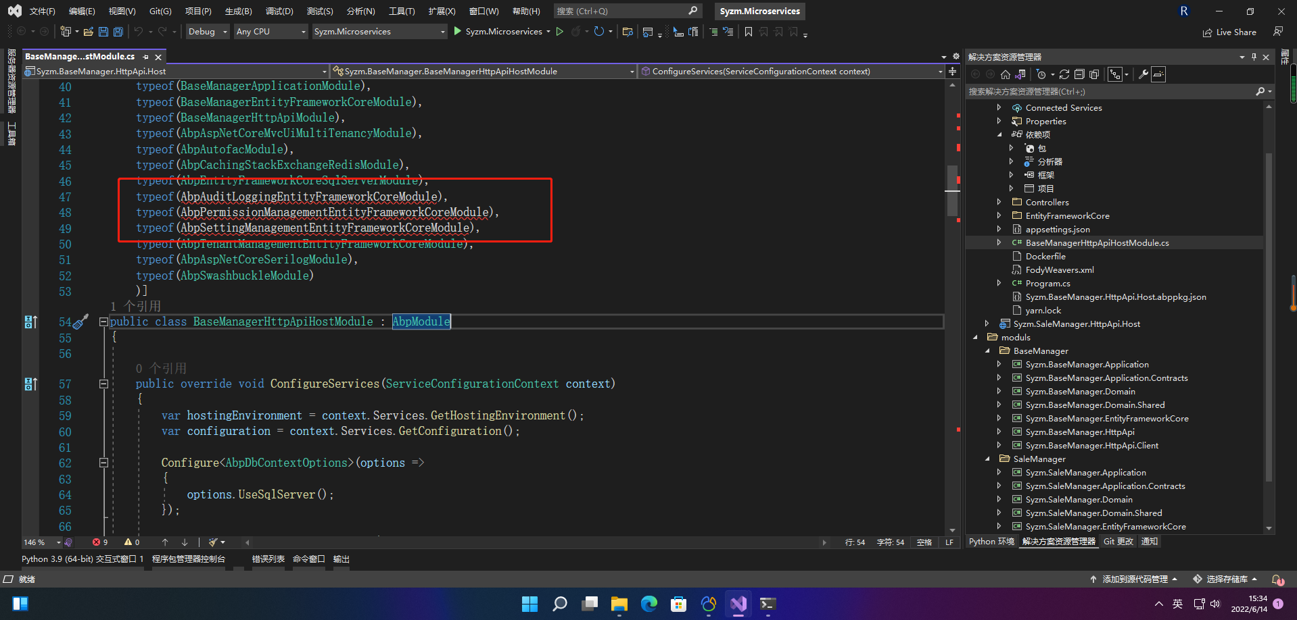
Task: Click Save All icon in the toolbar
Action: pos(118,32)
